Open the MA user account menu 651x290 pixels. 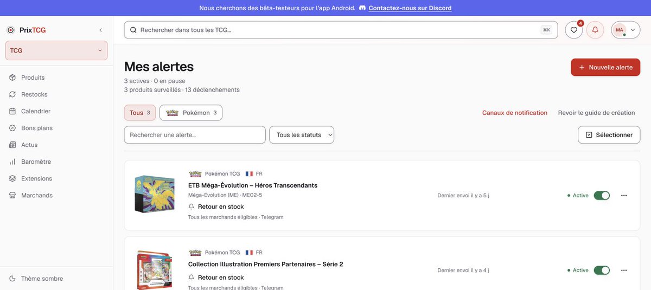point(626,30)
